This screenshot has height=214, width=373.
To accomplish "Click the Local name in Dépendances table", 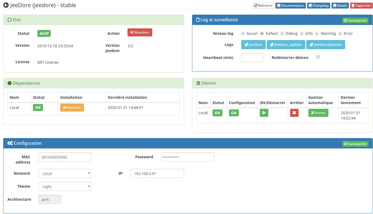I will click(x=14, y=108).
